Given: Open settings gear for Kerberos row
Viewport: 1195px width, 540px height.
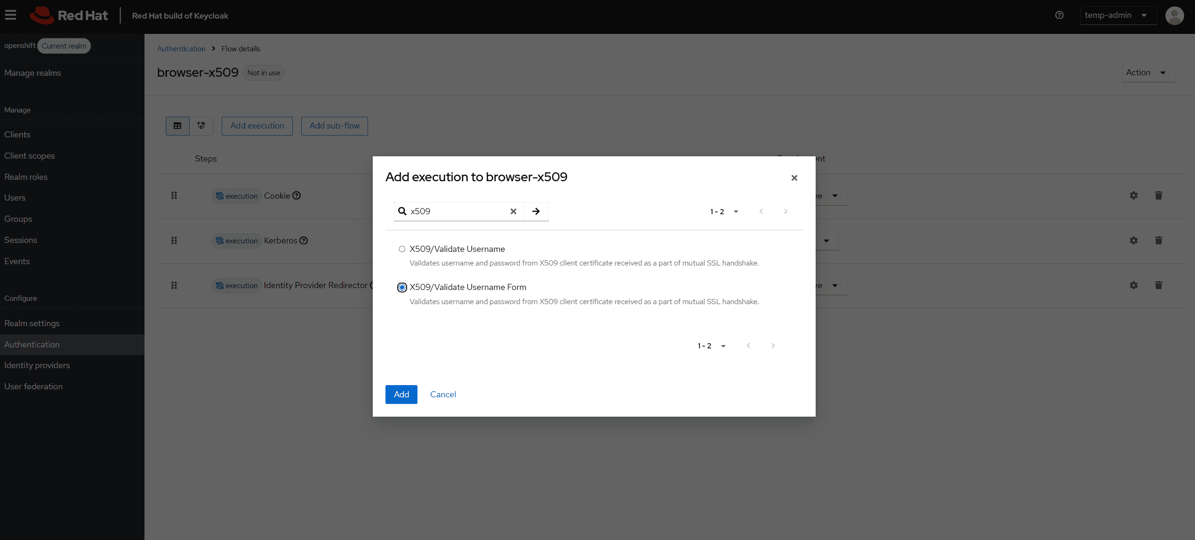Looking at the screenshot, I should (1134, 241).
